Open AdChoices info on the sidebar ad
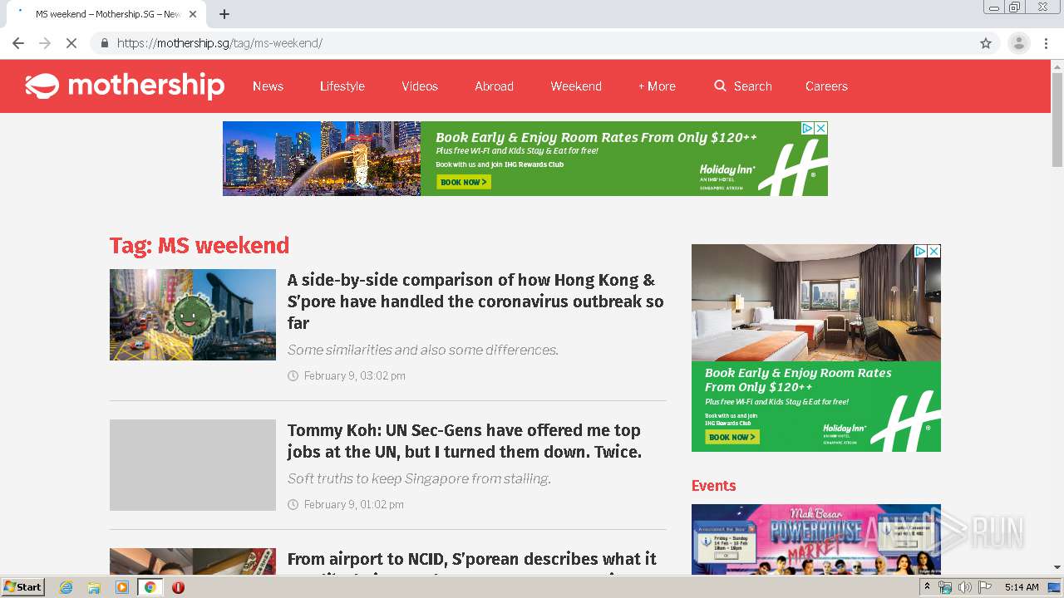The image size is (1064, 598). (920, 251)
